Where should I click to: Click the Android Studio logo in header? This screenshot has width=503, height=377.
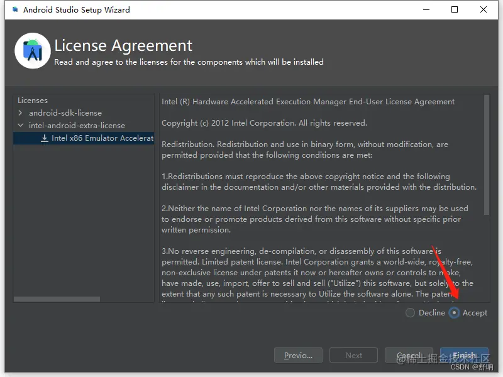(33, 51)
